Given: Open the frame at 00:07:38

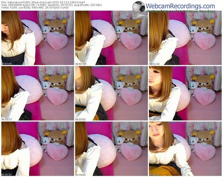Looking at the screenshot, I should pyautogui.click(x=111, y=38).
